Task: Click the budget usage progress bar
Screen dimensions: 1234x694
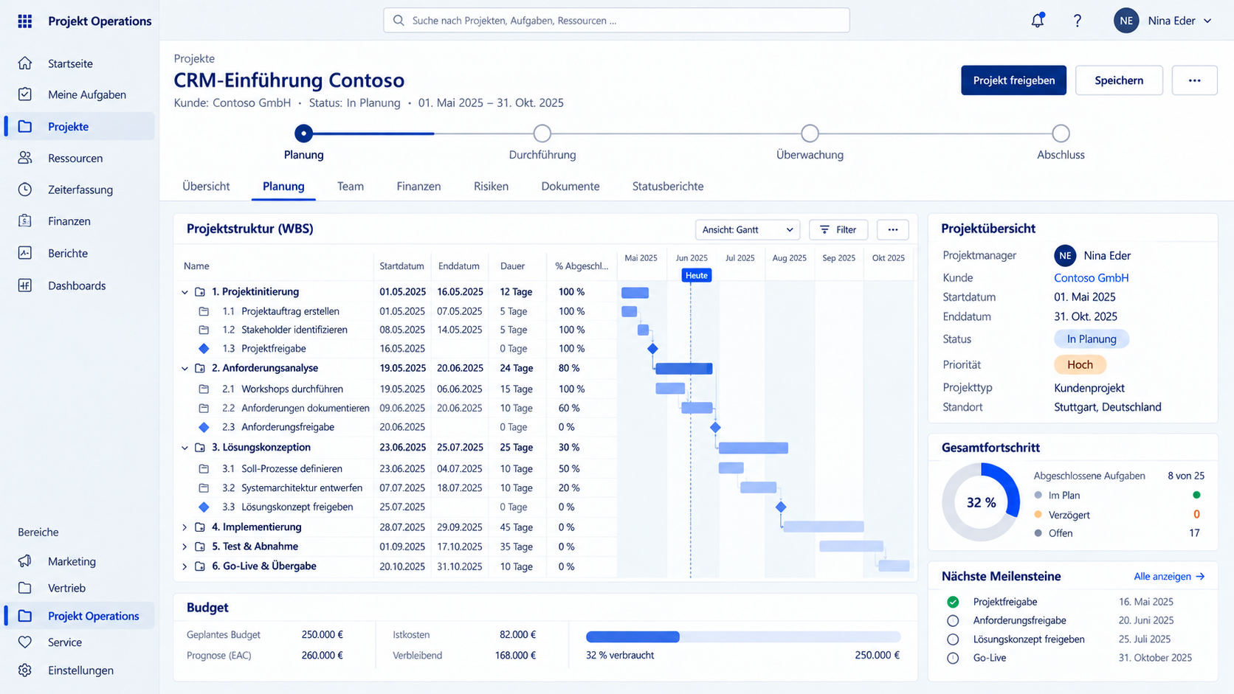Action: pyautogui.click(x=743, y=636)
